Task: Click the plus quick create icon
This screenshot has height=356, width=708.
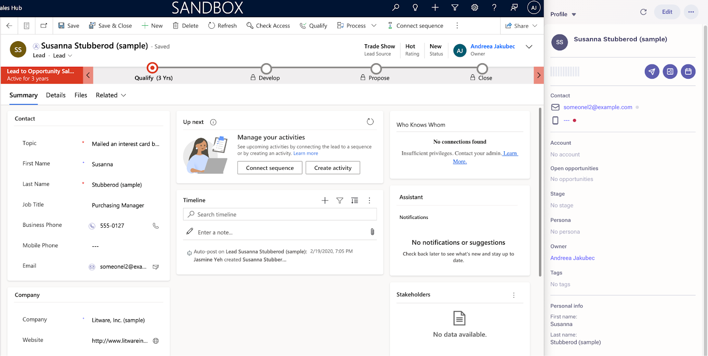Action: coord(435,8)
